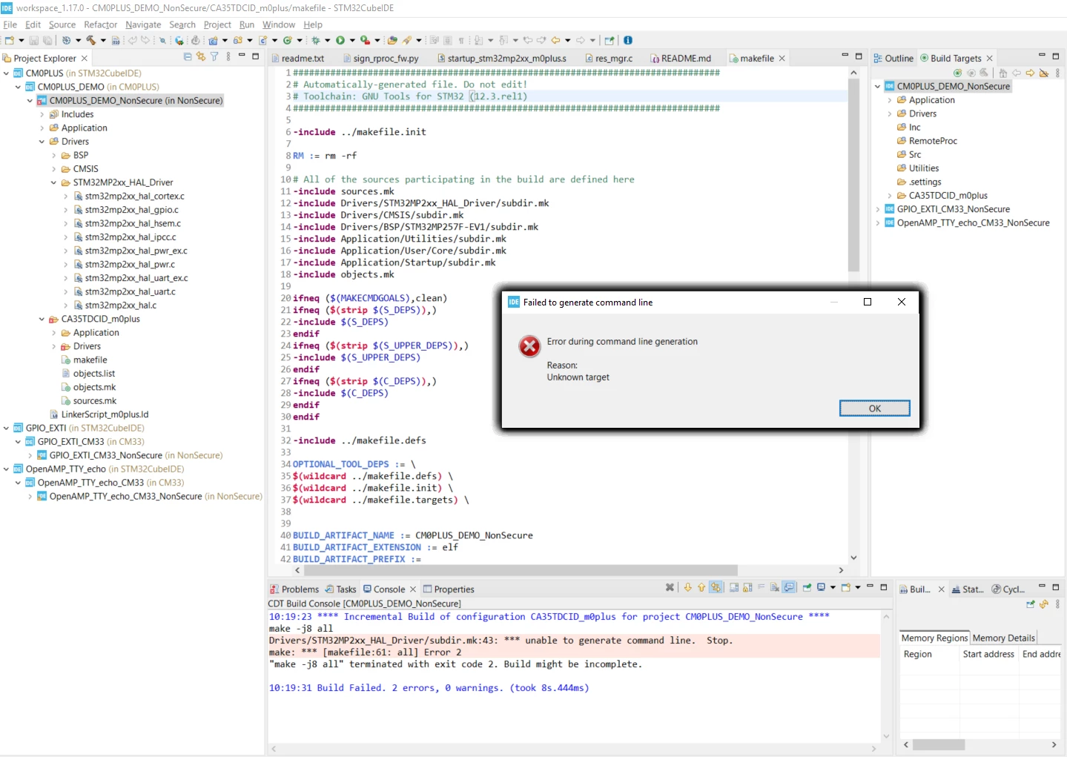This screenshot has width=1067, height=757.
Task: Close the Console view tab
Action: click(x=413, y=589)
